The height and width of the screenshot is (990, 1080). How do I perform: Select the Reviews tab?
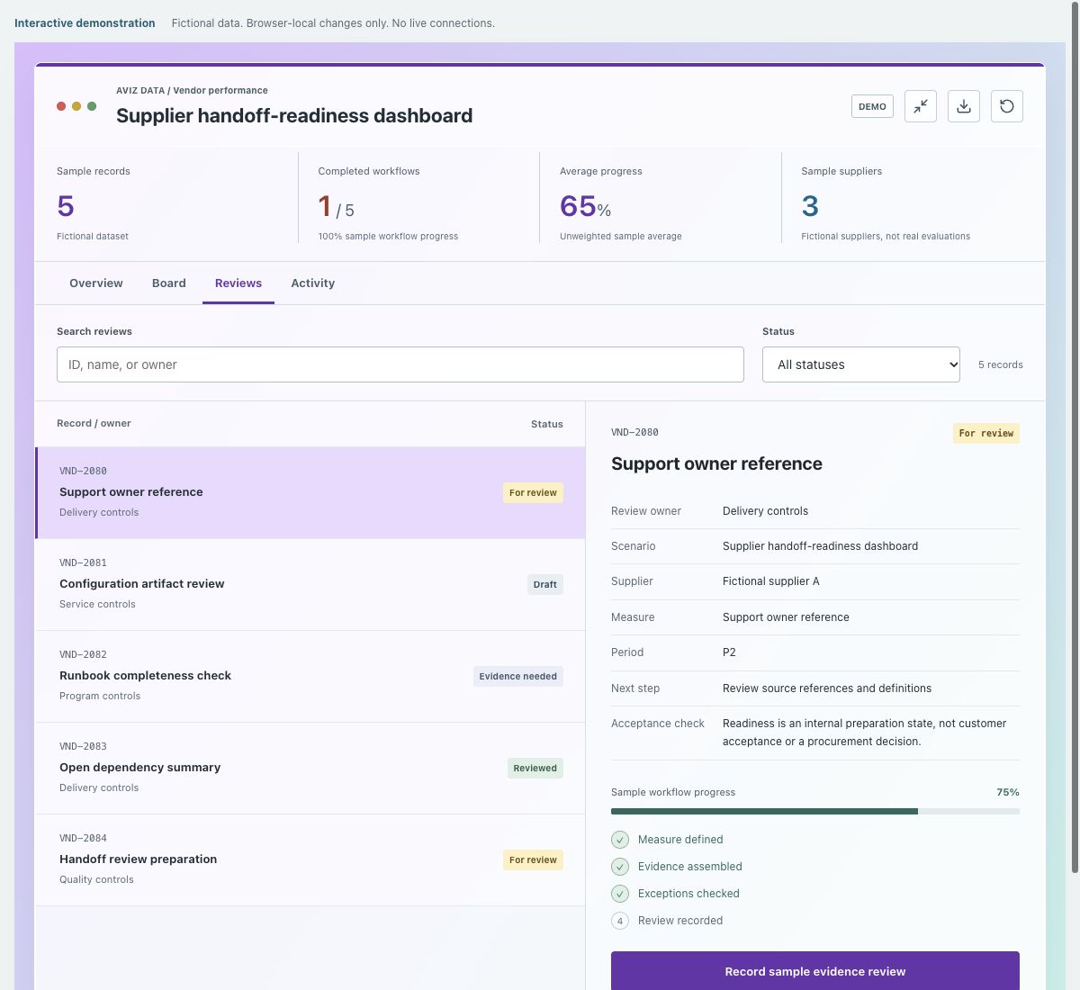(238, 283)
